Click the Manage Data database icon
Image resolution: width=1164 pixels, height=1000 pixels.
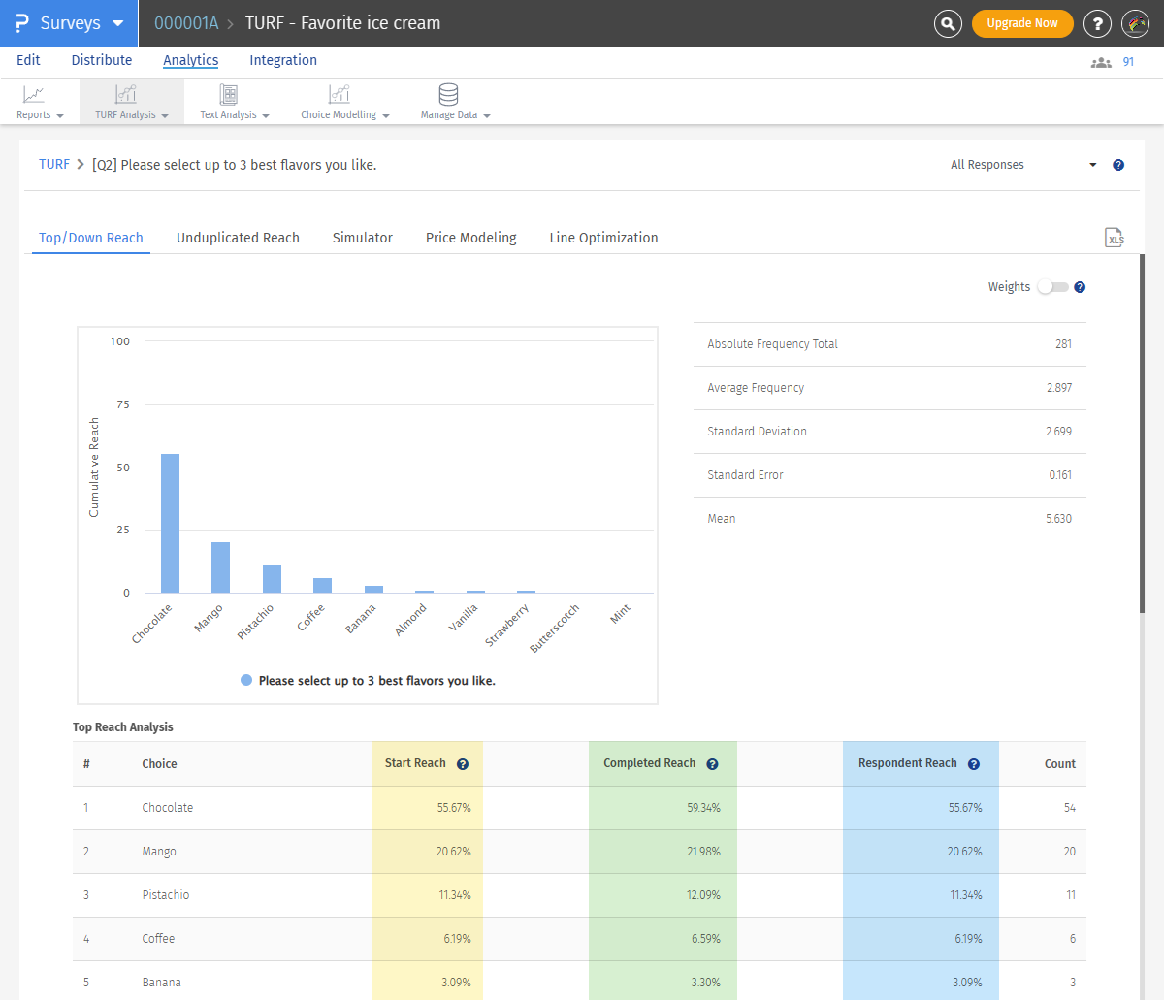[x=448, y=94]
